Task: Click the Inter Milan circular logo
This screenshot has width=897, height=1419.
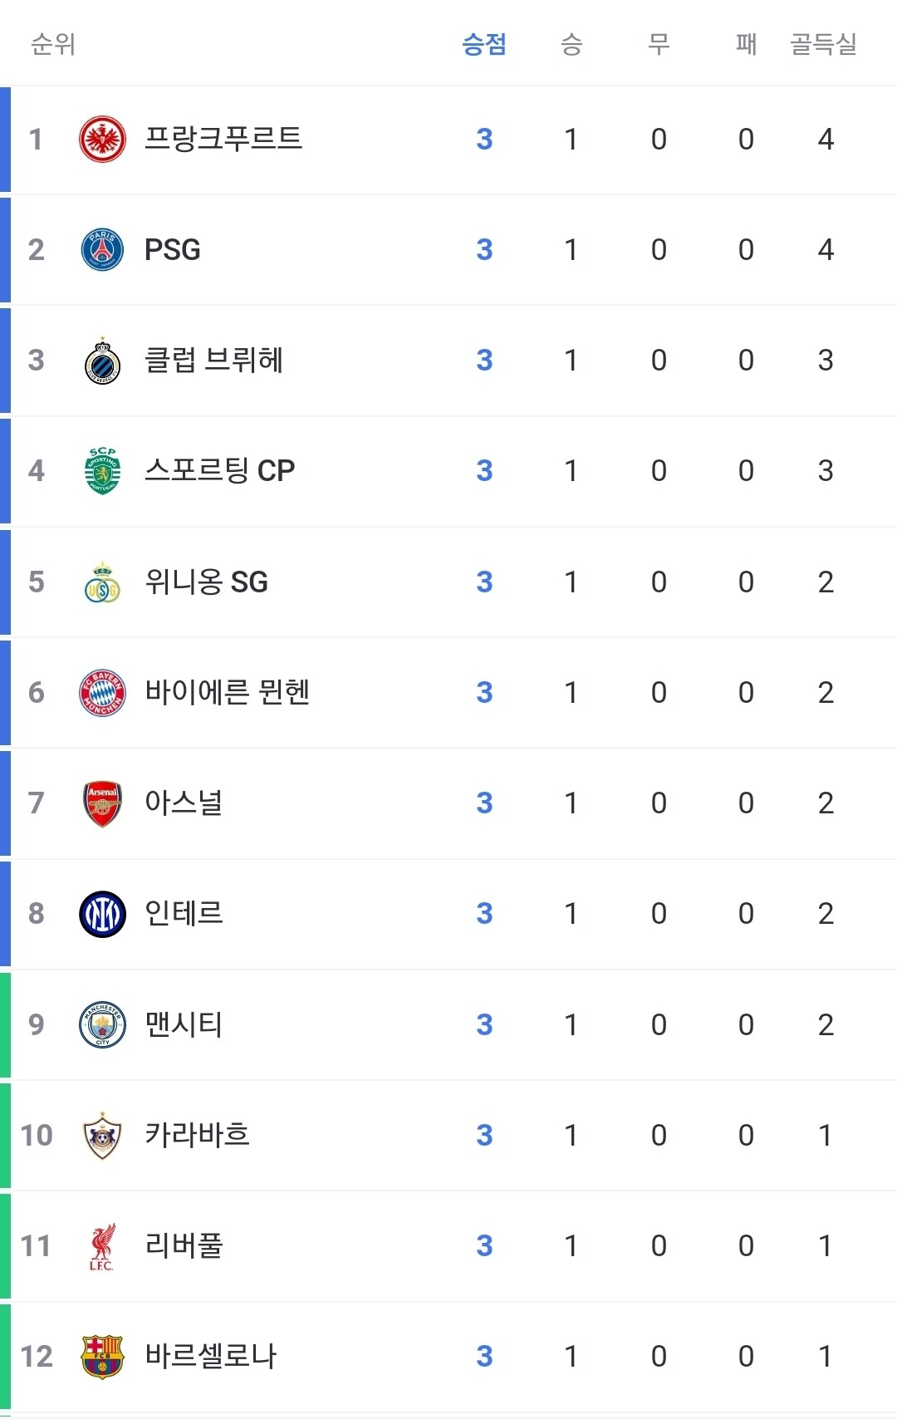Action: tap(102, 914)
